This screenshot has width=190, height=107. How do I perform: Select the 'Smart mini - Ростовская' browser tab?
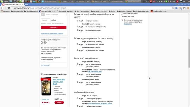pyautogui.click(x=13, y=4)
